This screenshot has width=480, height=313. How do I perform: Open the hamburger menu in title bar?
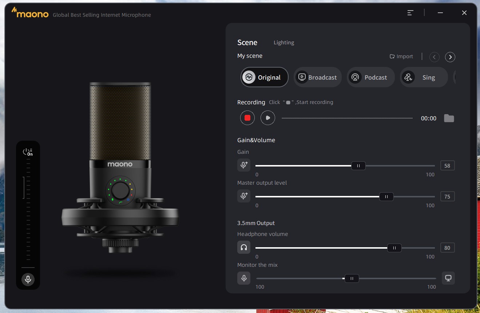410,13
